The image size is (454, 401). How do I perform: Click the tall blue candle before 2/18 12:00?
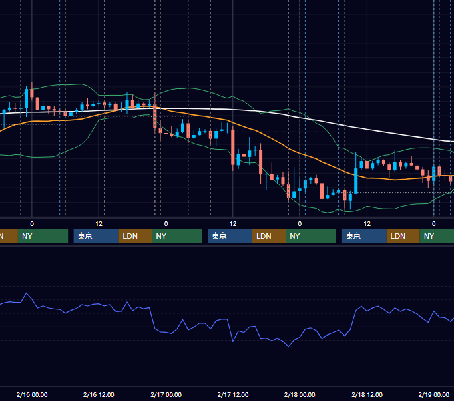[356, 180]
